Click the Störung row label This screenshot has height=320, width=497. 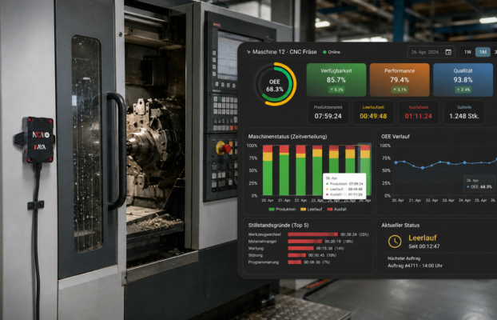coord(256,255)
